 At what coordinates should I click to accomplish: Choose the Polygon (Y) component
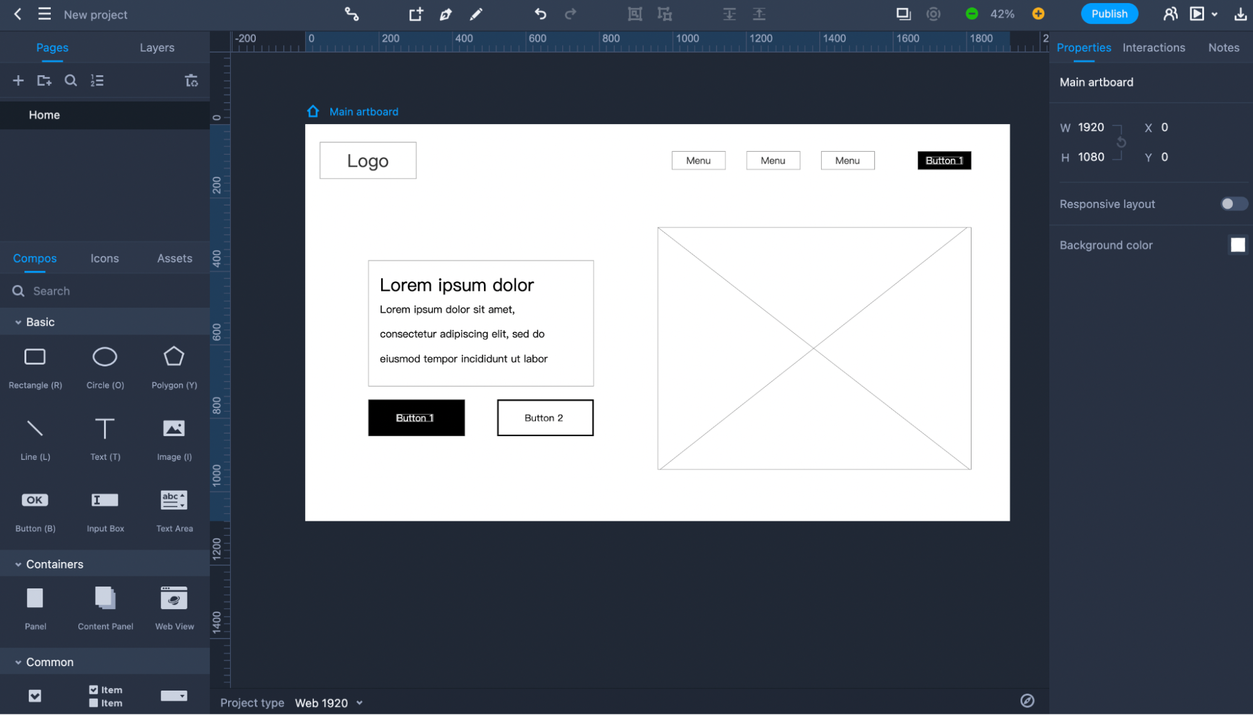(x=174, y=368)
